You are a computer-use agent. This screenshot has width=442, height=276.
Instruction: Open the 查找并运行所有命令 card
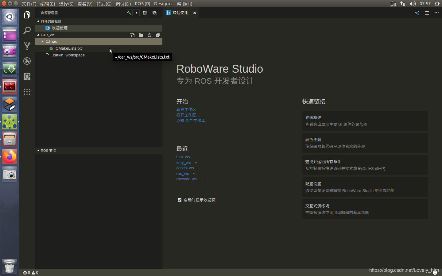pyautogui.click(x=365, y=165)
